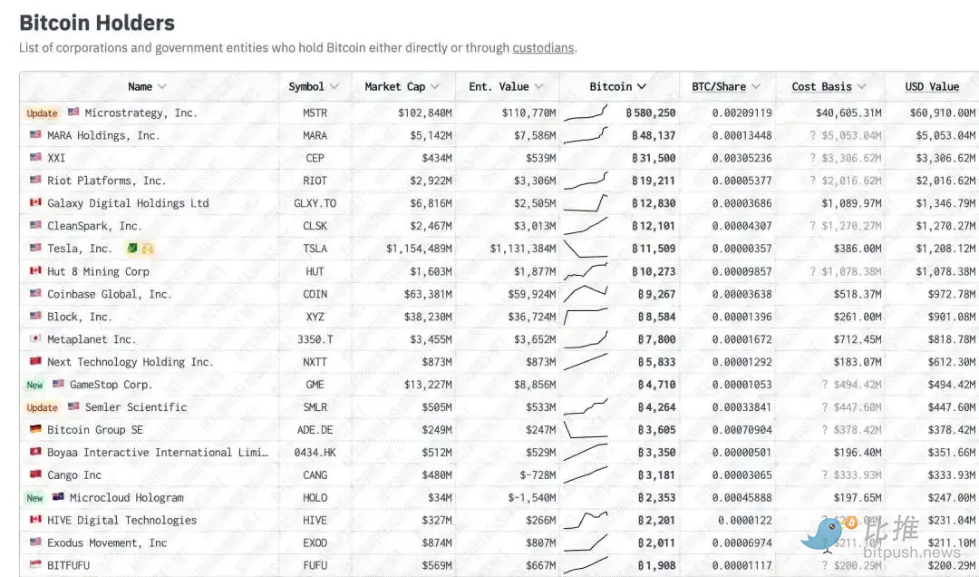
Task: Open the Coinbase Global, Inc. entry
Action: click(109, 294)
